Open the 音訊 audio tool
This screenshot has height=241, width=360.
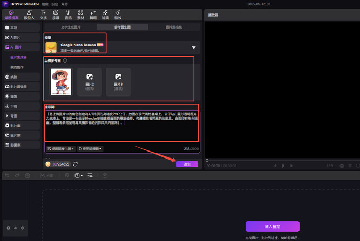(x=68, y=15)
